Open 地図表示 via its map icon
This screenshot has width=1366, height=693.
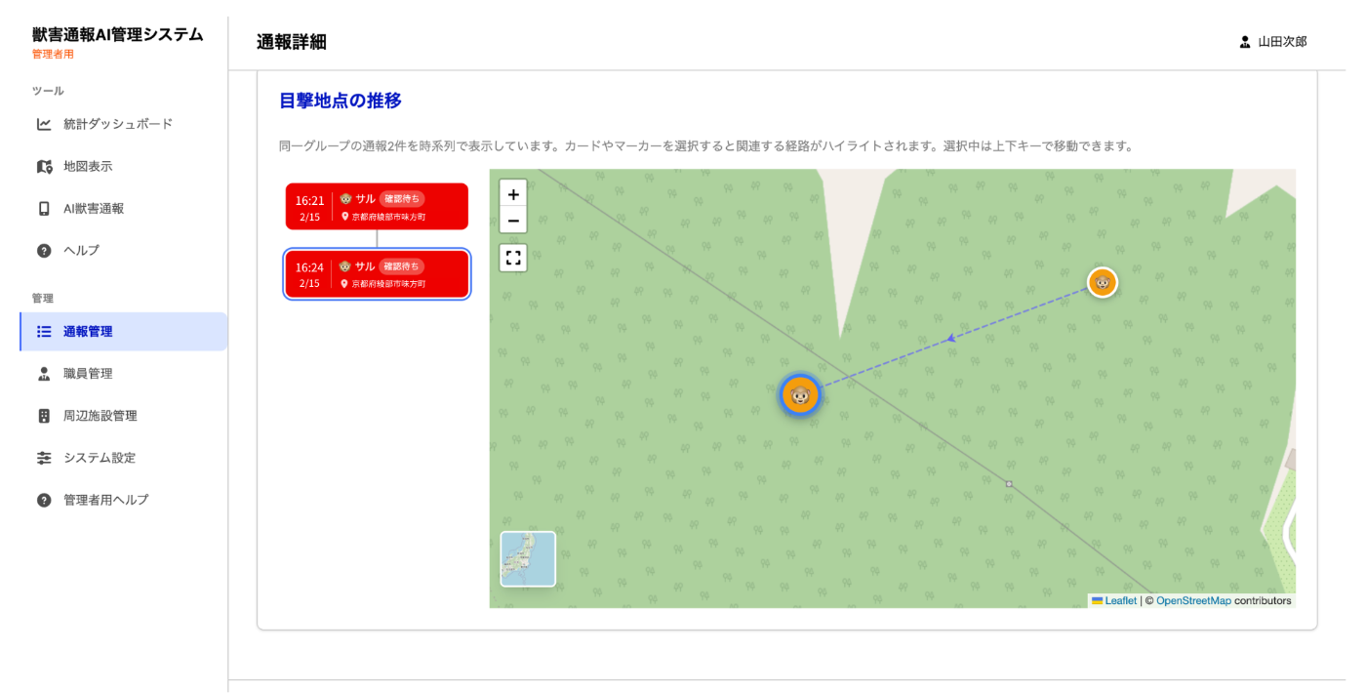pos(43,166)
